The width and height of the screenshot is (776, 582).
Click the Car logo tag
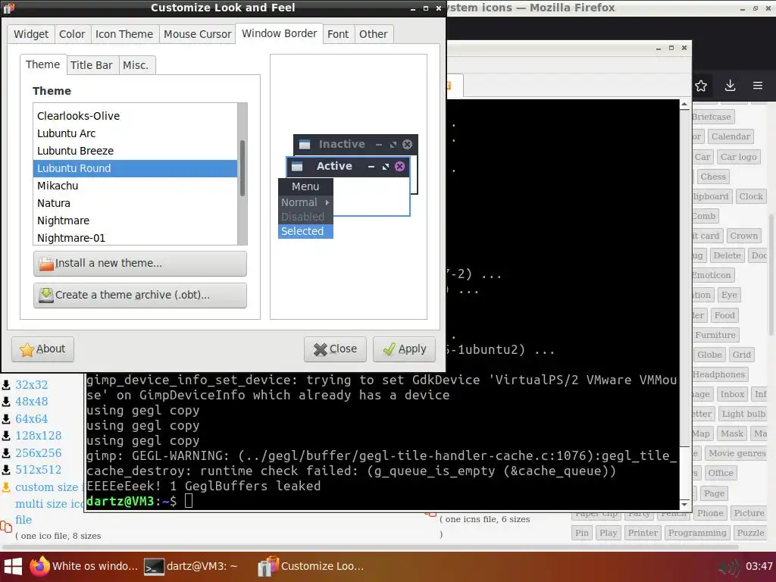(738, 157)
